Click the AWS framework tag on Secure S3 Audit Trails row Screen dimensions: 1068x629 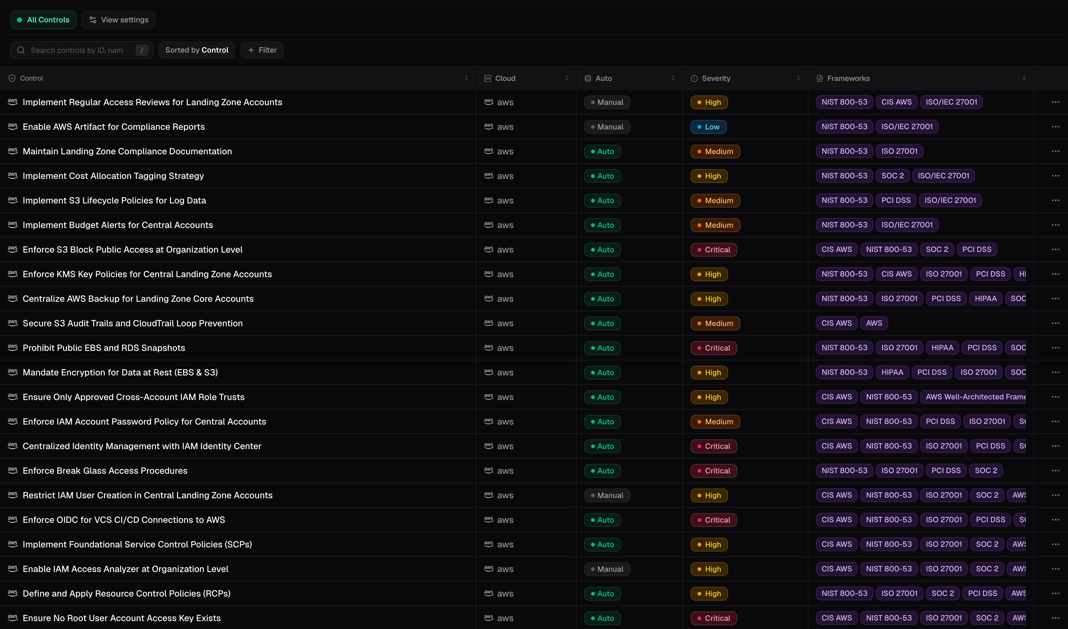point(874,323)
